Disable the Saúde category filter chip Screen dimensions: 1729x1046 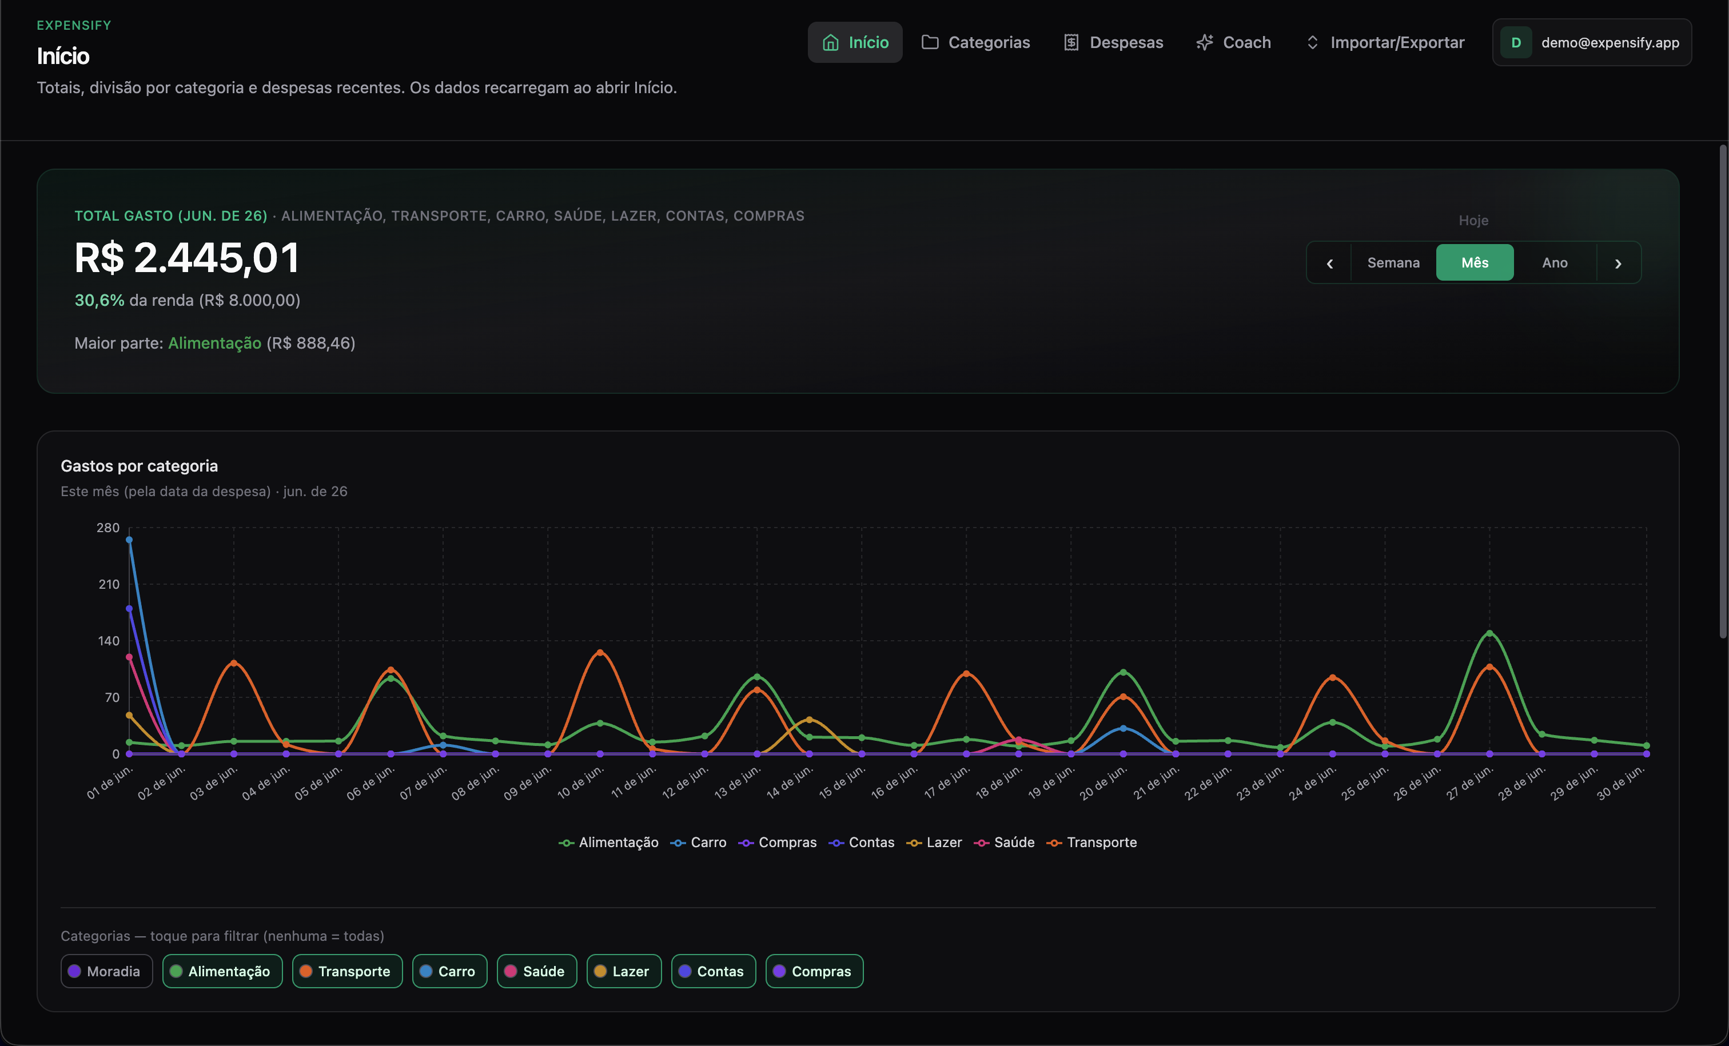(537, 971)
